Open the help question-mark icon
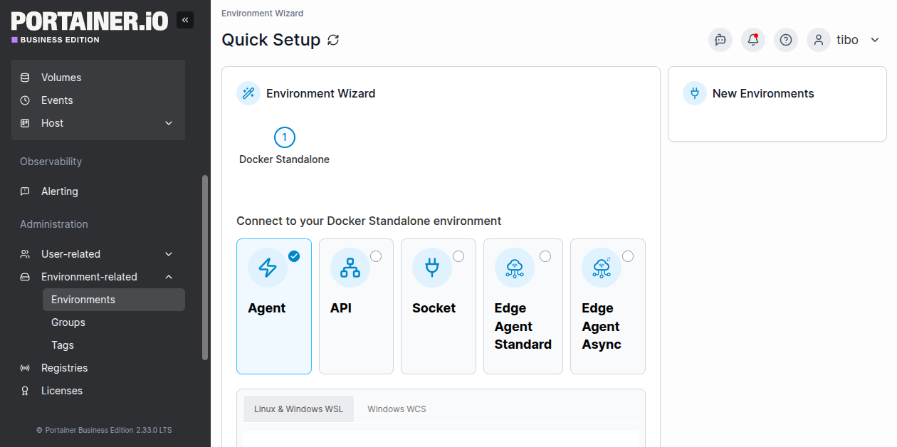Screen dimensions: 897x447 [x=786, y=40]
